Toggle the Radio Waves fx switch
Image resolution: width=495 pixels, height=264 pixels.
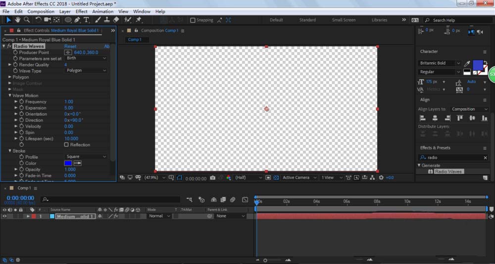[x=9, y=46]
